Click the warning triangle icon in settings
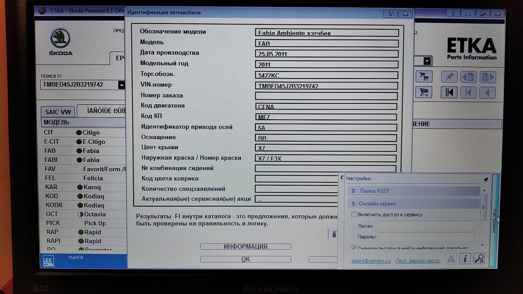 point(451,259)
